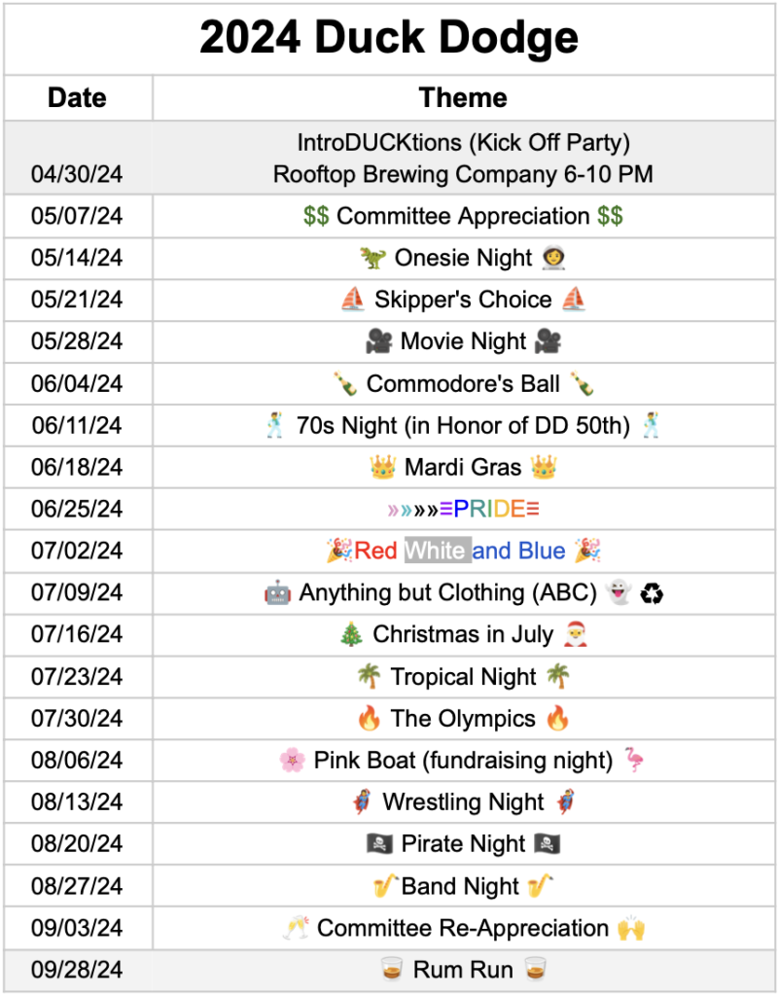The image size is (778, 996).
Task: Click the astronaut emoji after Onesie Night
Action: click(x=555, y=258)
